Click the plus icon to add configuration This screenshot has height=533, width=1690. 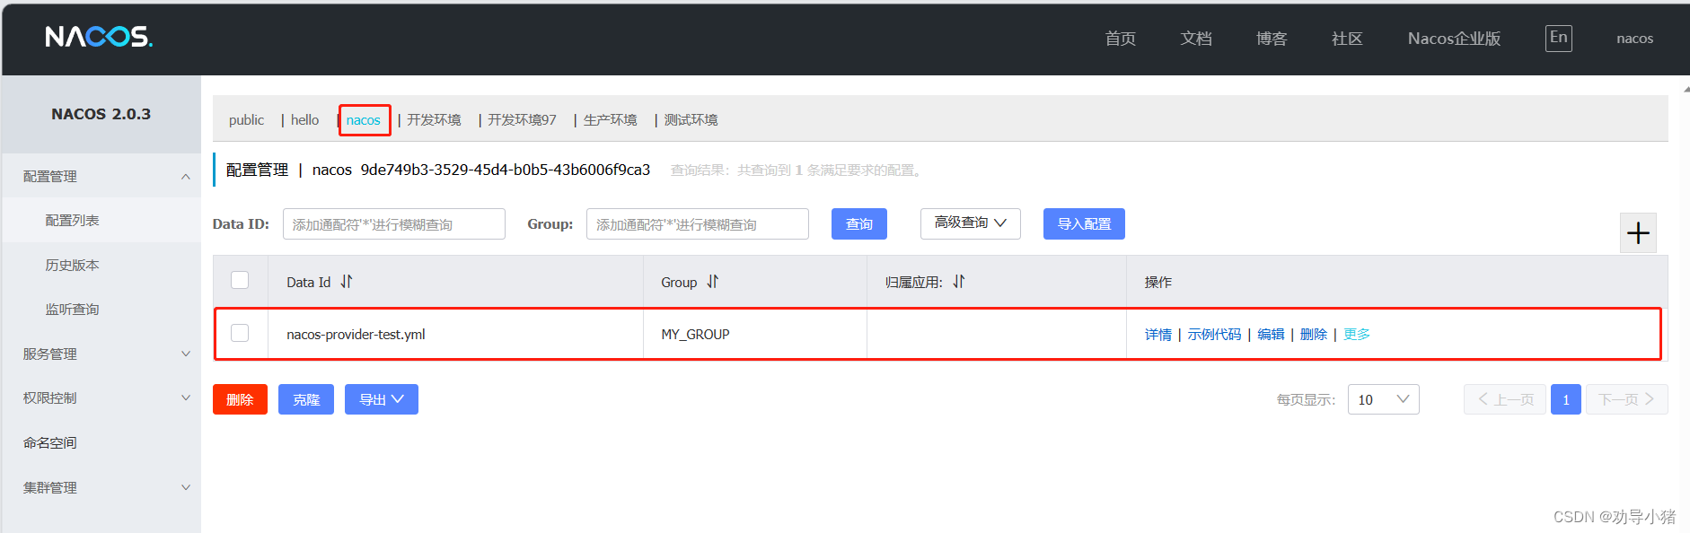click(x=1638, y=233)
